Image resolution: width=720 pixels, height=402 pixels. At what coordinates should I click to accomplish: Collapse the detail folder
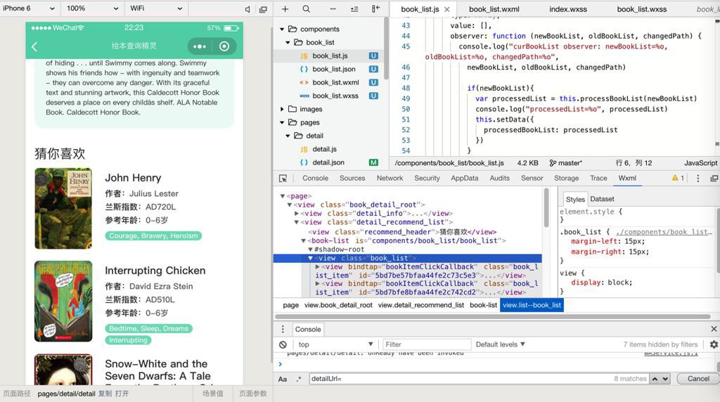coord(288,136)
